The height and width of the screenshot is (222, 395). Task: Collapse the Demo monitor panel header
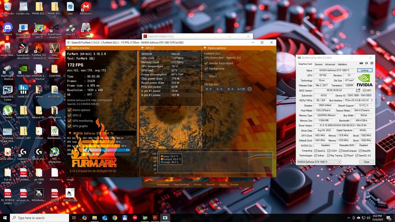[x=68, y=48]
